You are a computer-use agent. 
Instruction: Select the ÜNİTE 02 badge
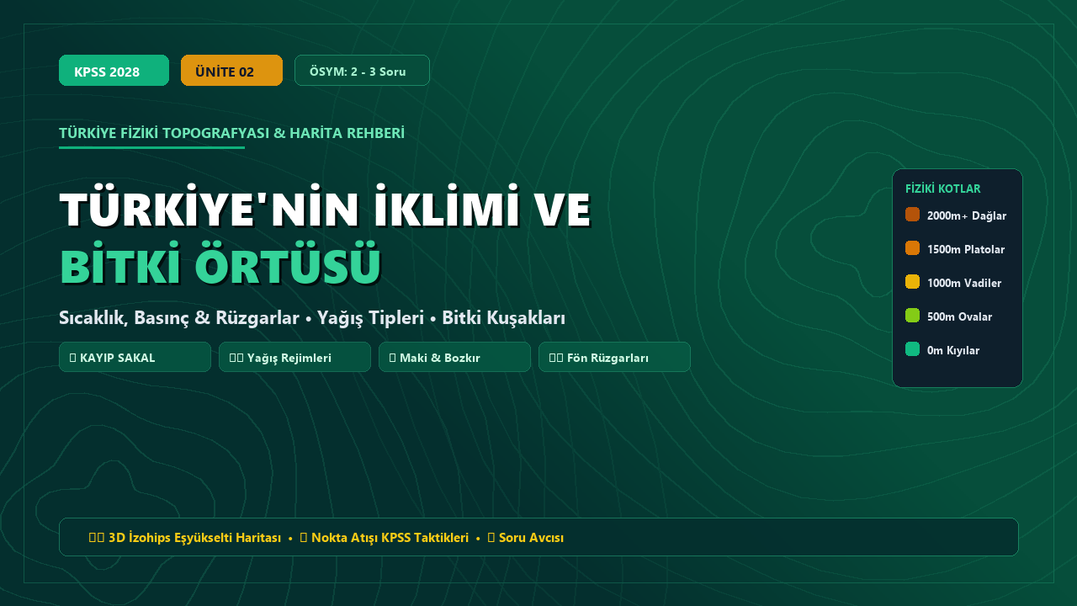click(231, 71)
